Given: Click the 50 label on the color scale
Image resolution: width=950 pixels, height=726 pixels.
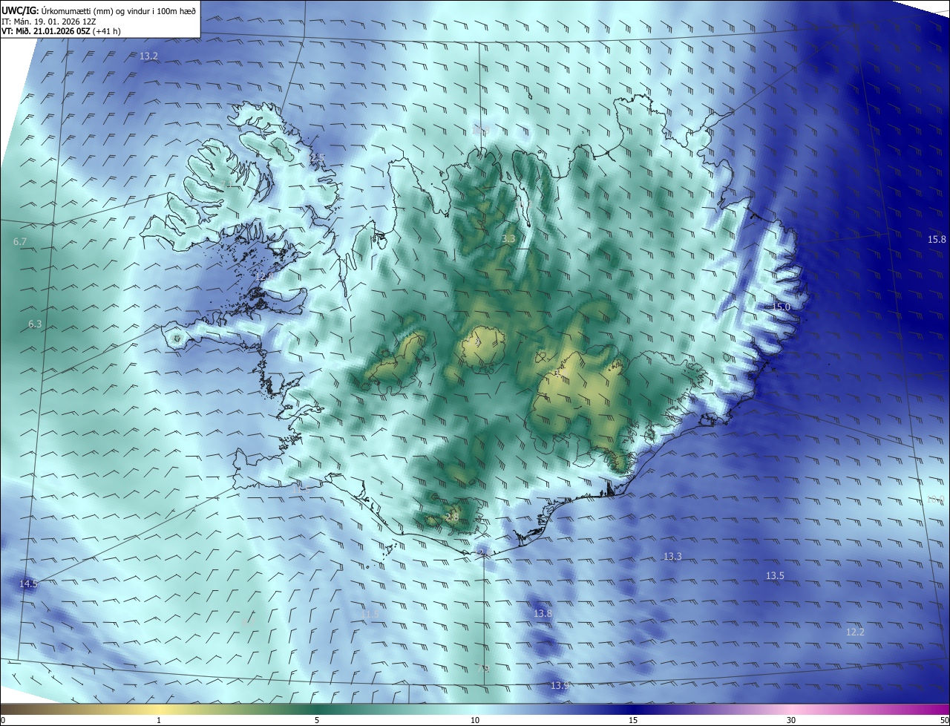Looking at the screenshot, I should 944,721.
